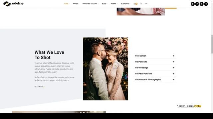
Task: Open the Blog menu
Action: (105, 4)
